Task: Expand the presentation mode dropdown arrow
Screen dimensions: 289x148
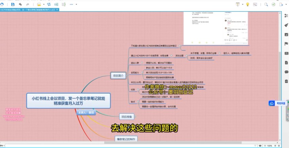Action: (242, 4)
